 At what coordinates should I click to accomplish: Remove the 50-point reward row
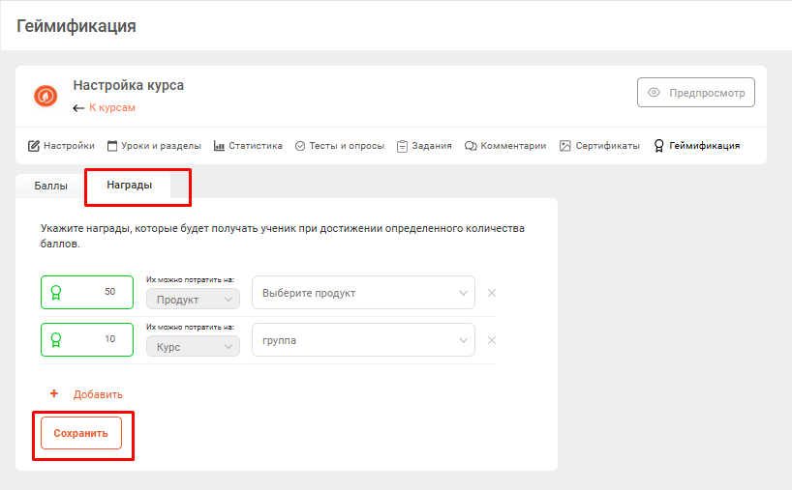tap(491, 293)
